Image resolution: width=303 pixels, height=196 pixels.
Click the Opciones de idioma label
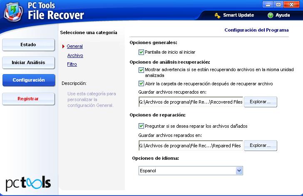point(155,158)
